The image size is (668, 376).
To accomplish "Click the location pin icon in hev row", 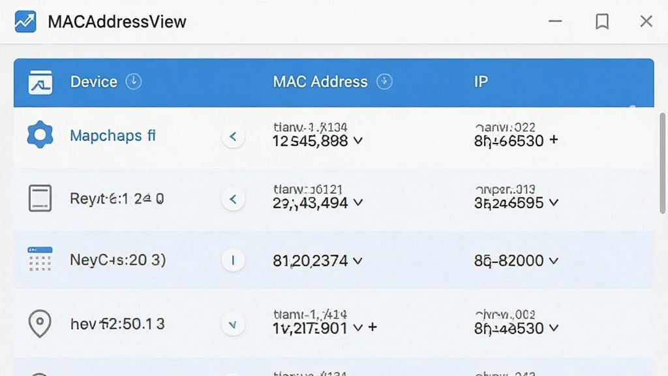I will tap(40, 324).
